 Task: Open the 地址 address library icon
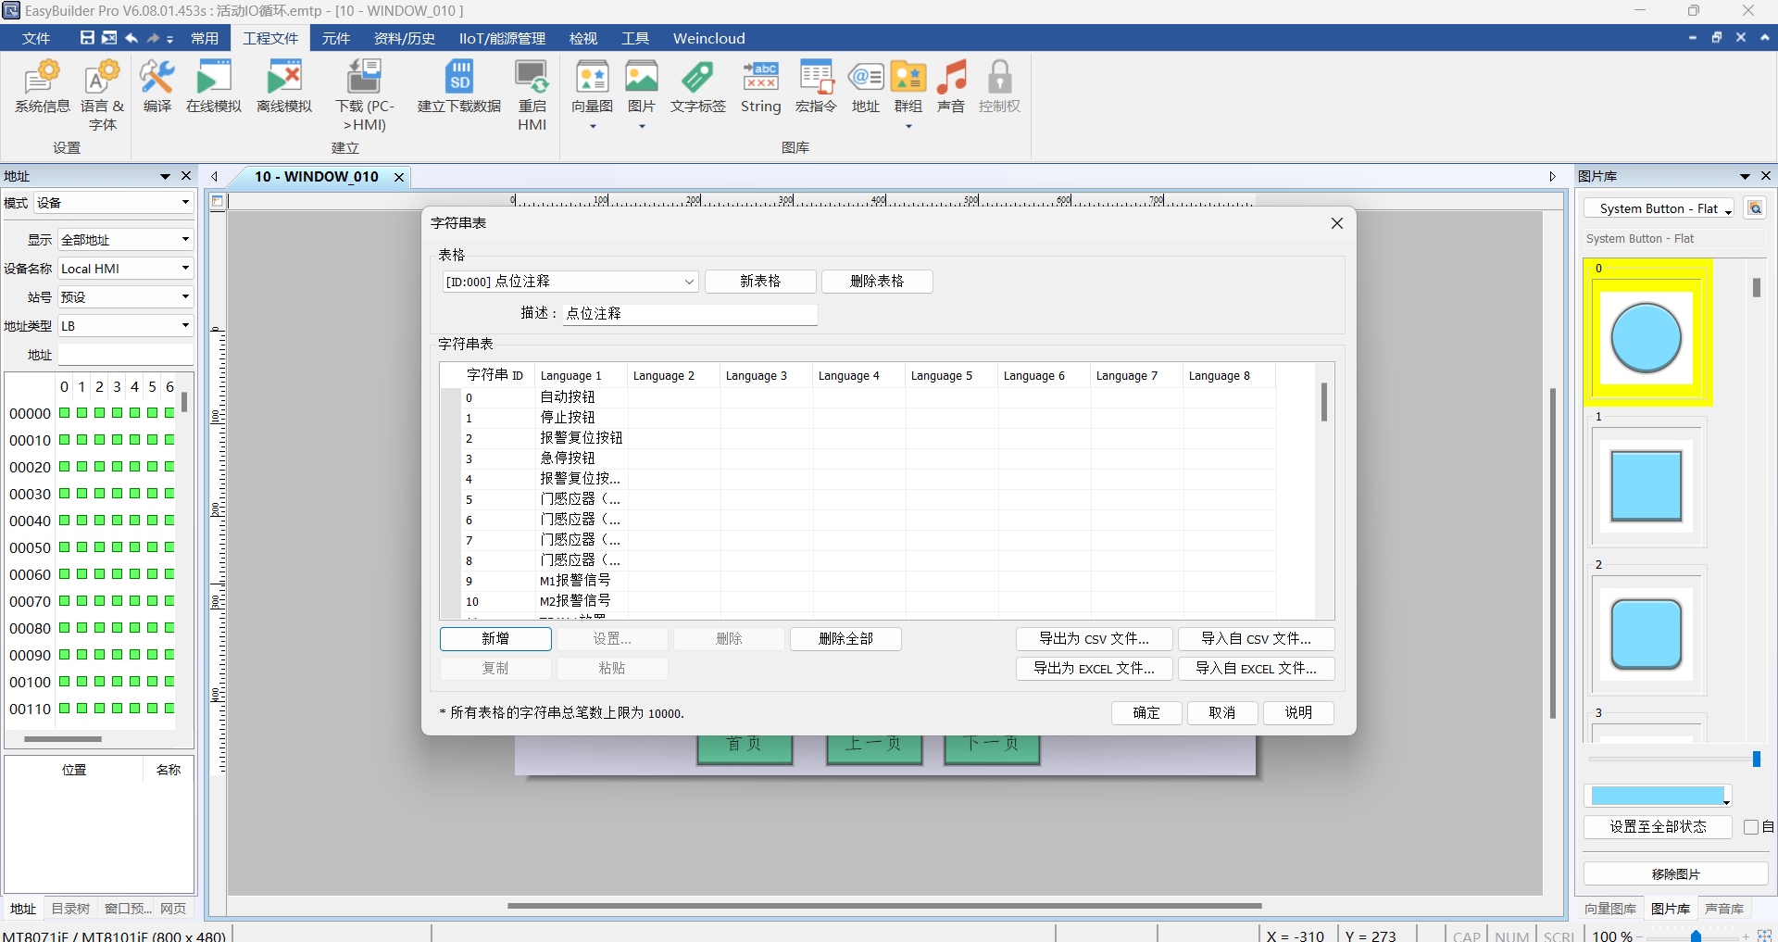click(866, 87)
